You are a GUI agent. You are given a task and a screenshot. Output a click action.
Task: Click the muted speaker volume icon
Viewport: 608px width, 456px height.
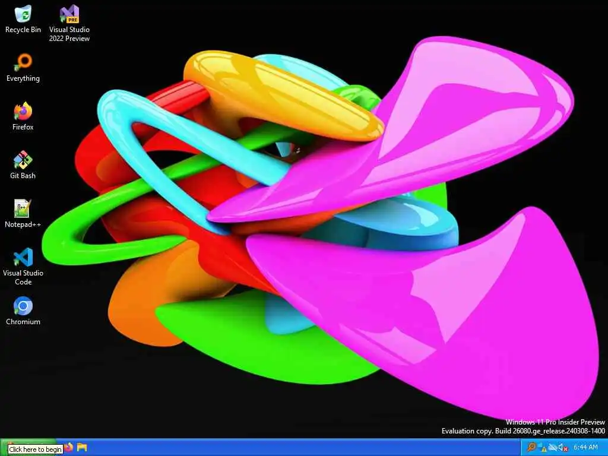click(x=563, y=448)
